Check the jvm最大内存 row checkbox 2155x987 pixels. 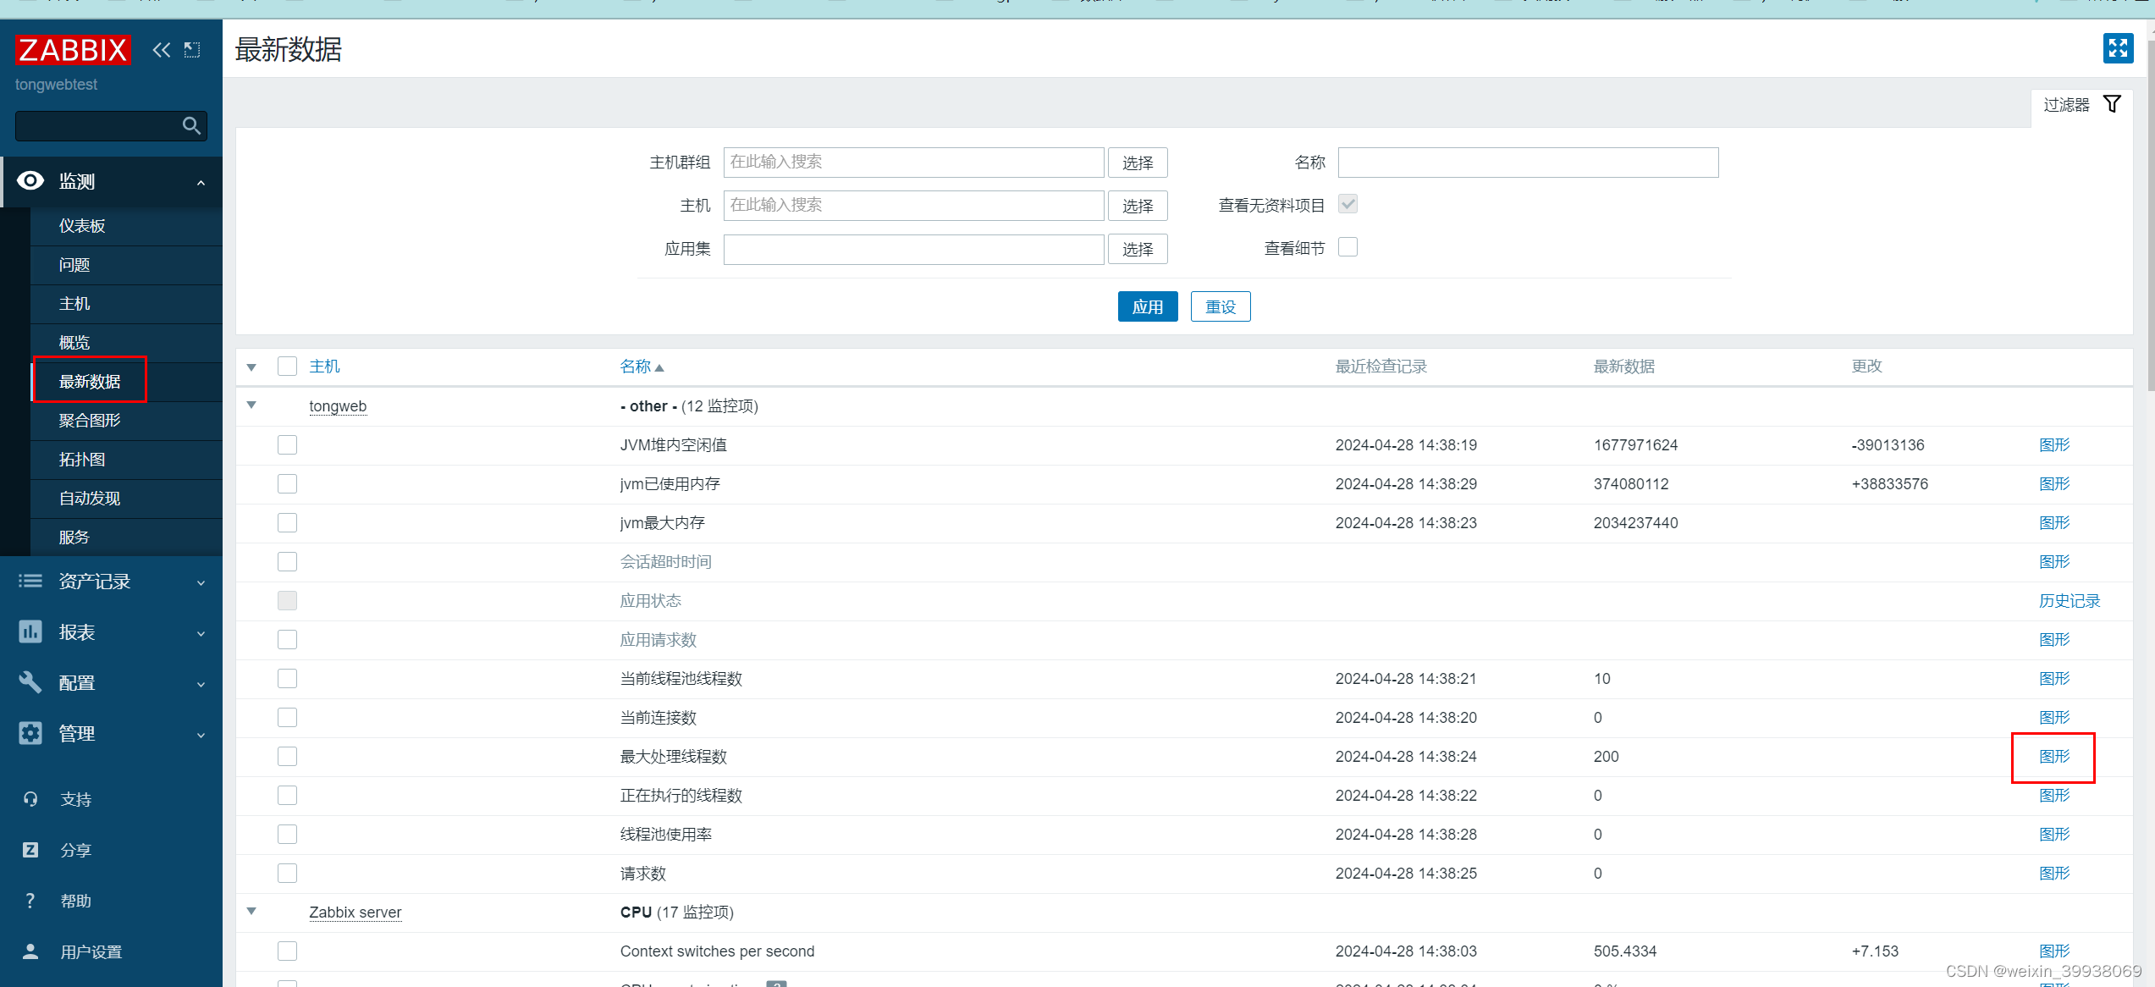[288, 522]
